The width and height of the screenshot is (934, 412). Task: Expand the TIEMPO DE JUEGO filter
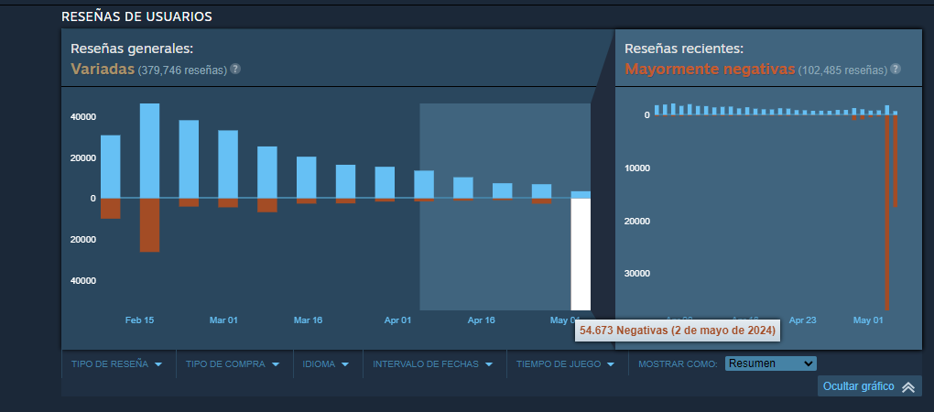point(566,363)
